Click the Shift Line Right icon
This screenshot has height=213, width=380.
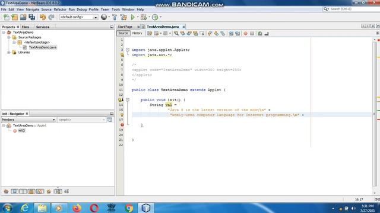tap(237, 34)
